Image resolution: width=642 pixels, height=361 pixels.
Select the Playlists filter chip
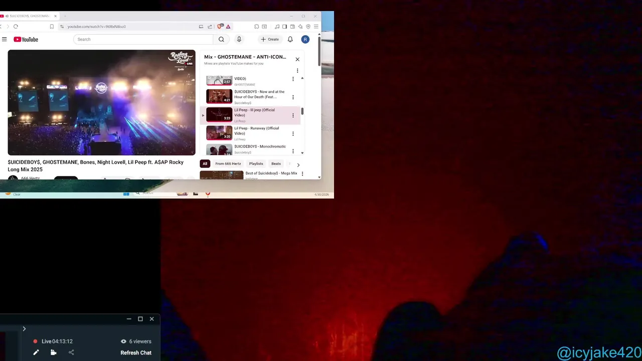[256, 163]
